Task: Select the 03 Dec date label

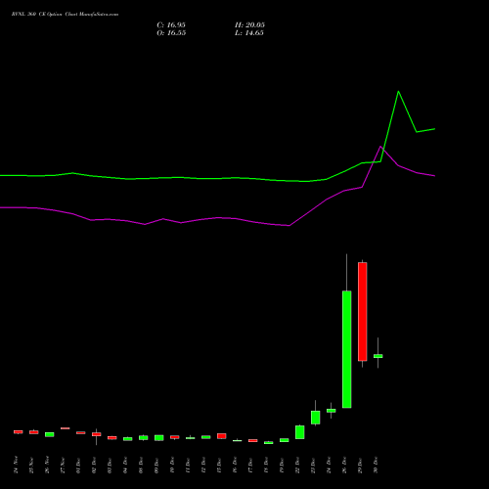Action: pos(110,465)
